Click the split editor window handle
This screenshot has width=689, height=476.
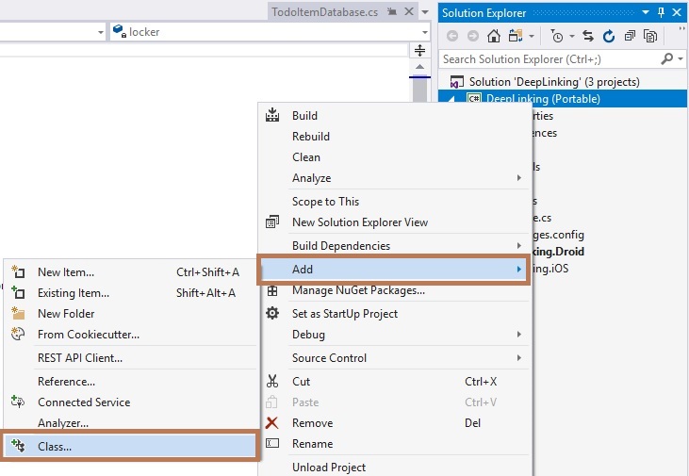click(419, 50)
